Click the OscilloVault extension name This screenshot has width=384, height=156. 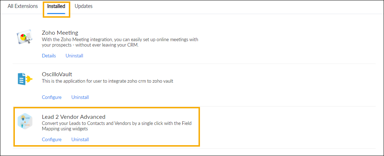tap(57, 74)
